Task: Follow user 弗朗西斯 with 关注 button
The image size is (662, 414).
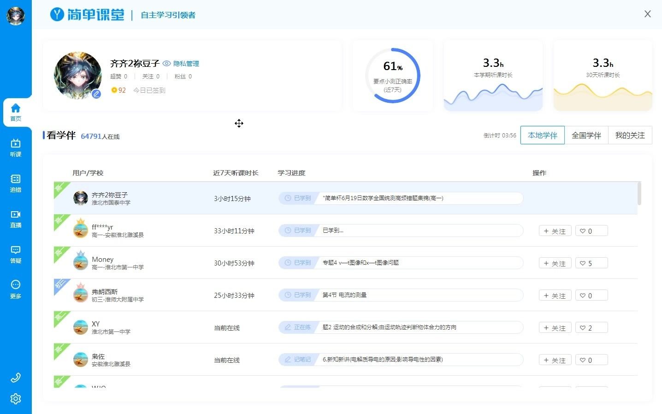Action: coord(555,296)
